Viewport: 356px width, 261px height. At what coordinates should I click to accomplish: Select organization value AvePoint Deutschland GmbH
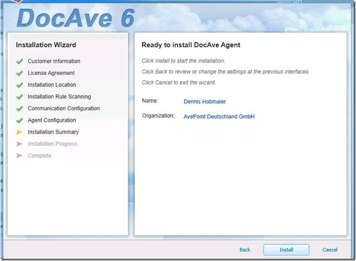pos(219,116)
